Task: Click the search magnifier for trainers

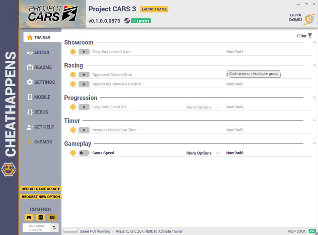Action: [54, 228]
